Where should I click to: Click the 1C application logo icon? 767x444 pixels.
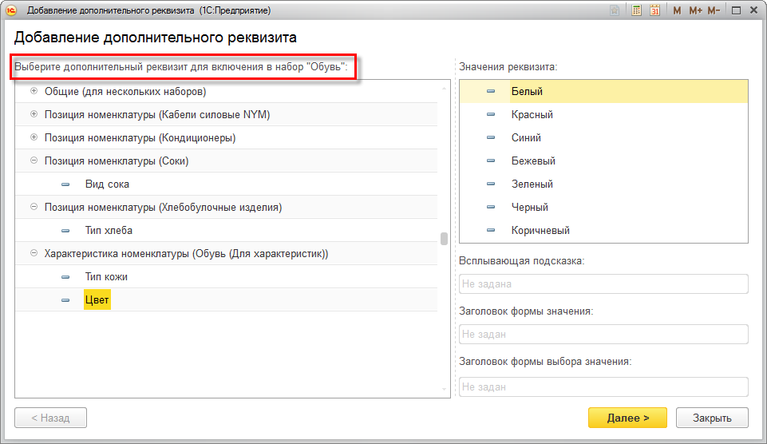tap(12, 10)
